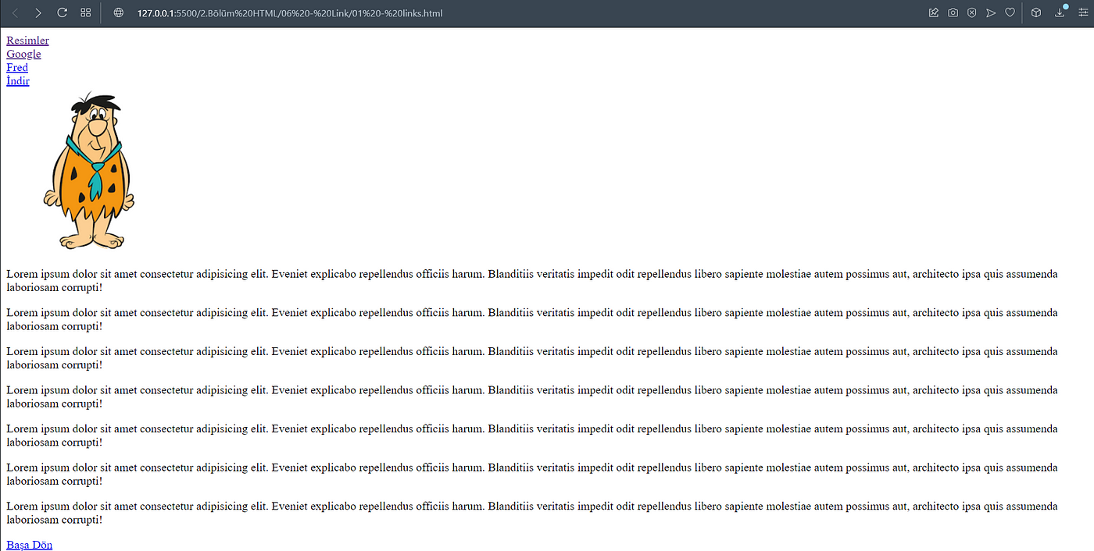This screenshot has height=551, width=1094.
Task: Open the extensions cube icon
Action: pyautogui.click(x=1035, y=13)
